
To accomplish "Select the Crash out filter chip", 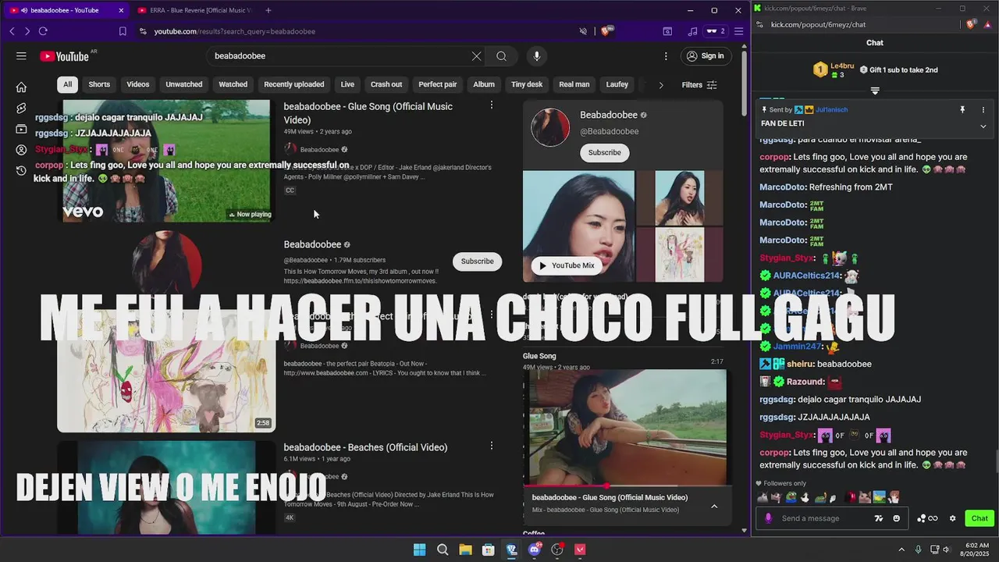I will (x=386, y=84).
